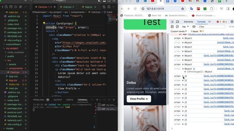Open the PROBLEMS panel tab
This screenshot has height=131, width=234.
(38, 100)
